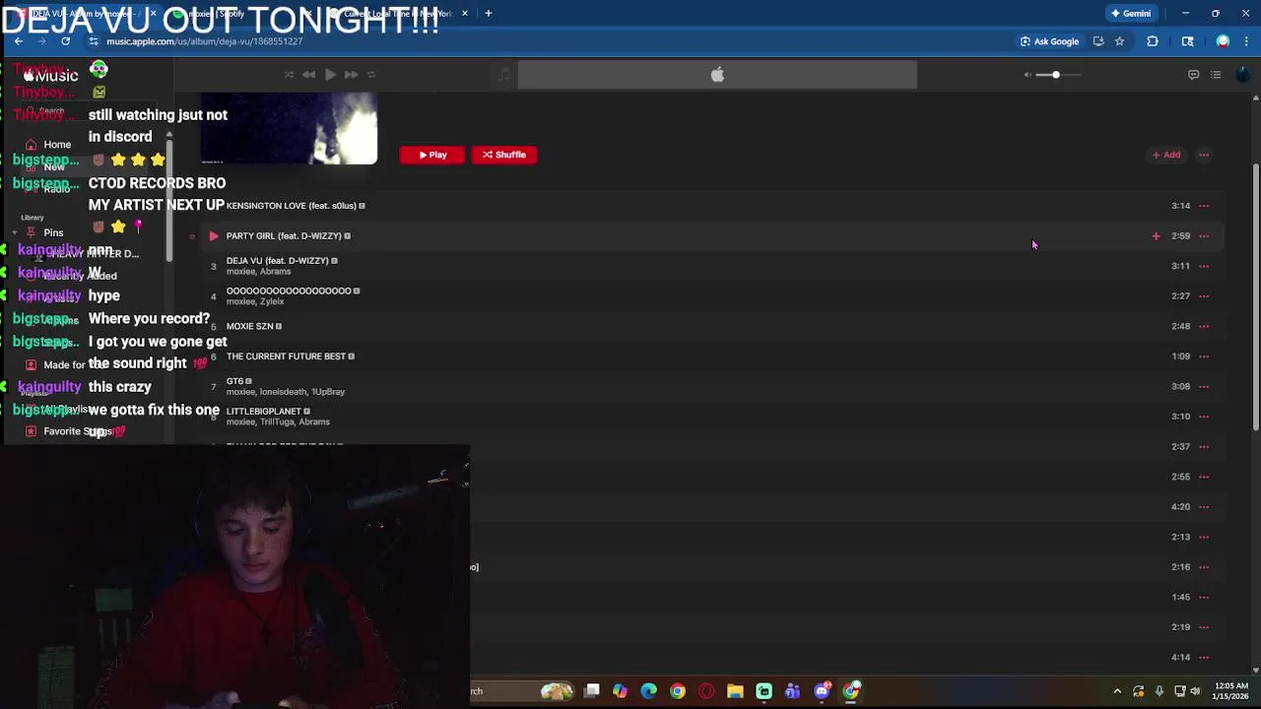
Task: Open artist link Zyleix under track 4
Action: click(x=272, y=301)
